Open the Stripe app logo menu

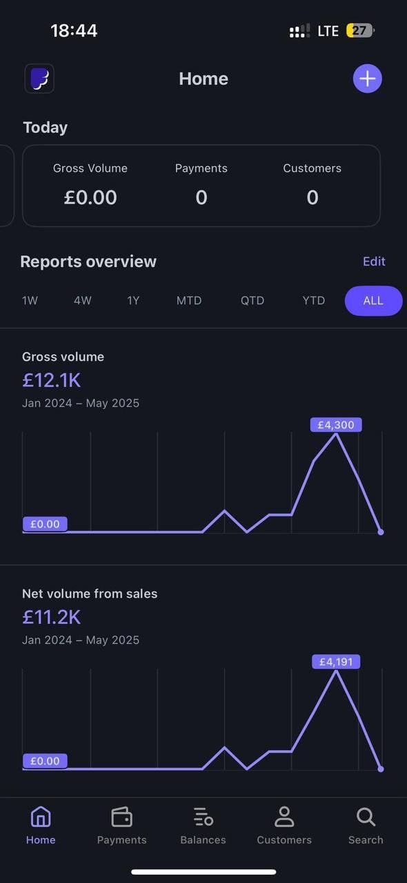(39, 78)
